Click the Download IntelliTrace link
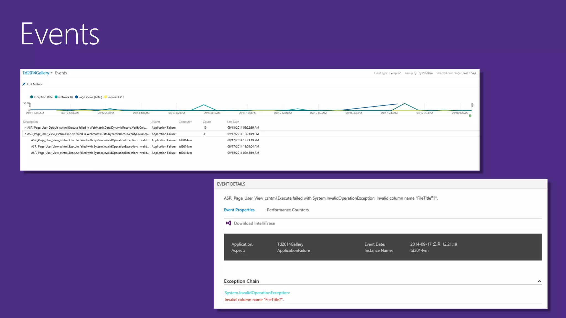 point(254,223)
